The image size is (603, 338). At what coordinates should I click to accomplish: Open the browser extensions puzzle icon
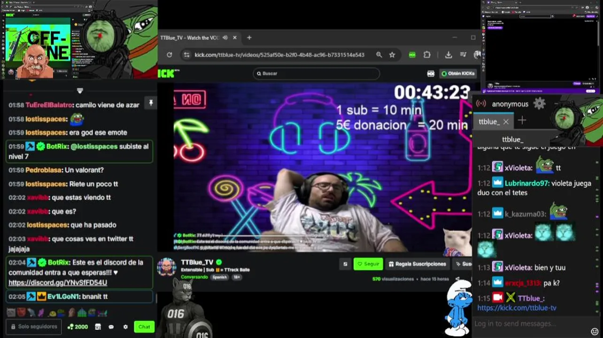point(427,55)
